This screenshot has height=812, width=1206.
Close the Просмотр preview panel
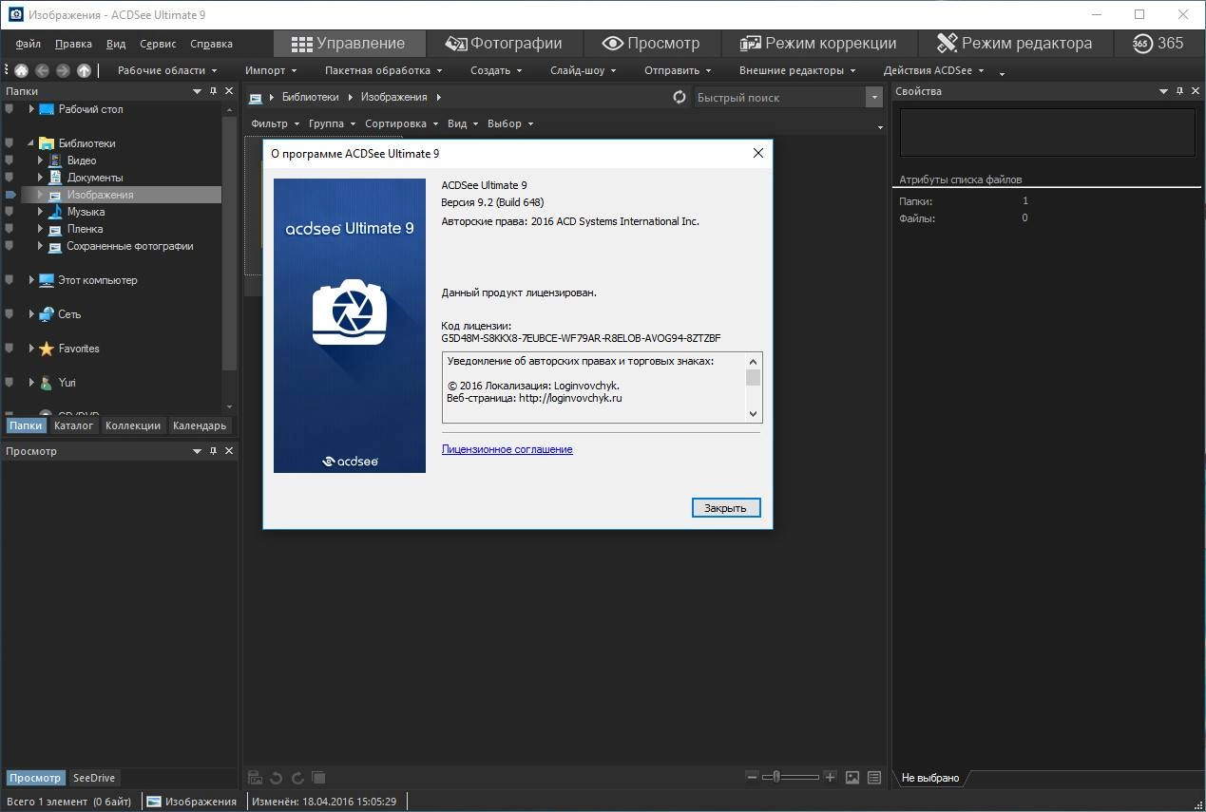(x=229, y=451)
